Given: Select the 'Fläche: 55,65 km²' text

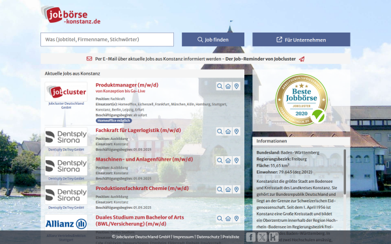Looking at the screenshot, I should coord(273,165).
